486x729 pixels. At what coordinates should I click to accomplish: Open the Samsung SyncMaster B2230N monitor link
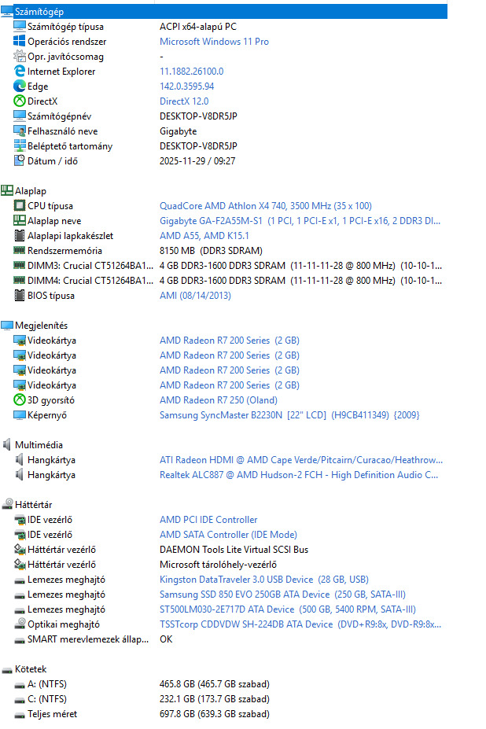pyautogui.click(x=289, y=415)
